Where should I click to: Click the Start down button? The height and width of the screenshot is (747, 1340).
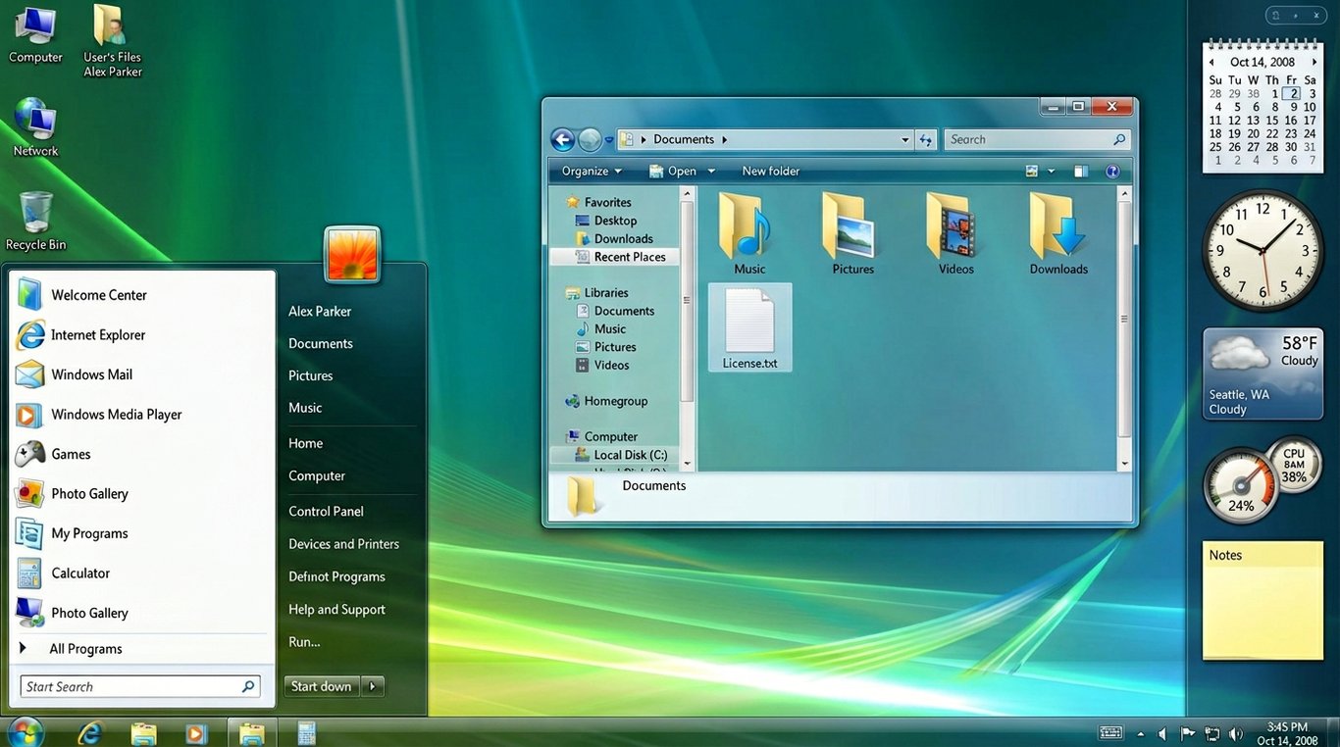pyautogui.click(x=321, y=686)
